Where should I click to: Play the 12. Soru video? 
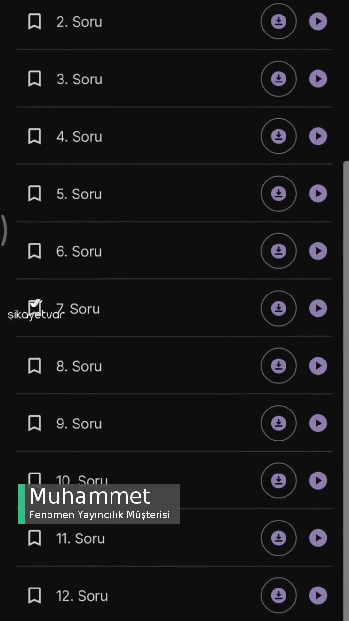pyautogui.click(x=318, y=595)
